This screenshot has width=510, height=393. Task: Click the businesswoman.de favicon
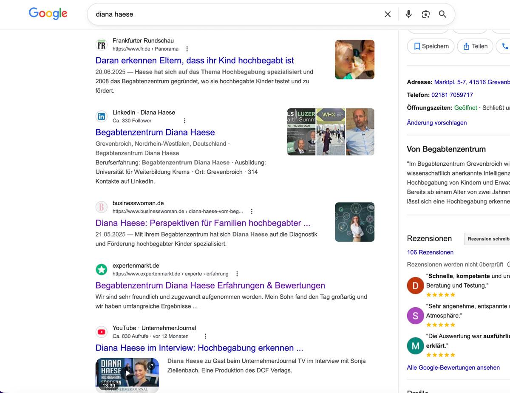coord(102,207)
